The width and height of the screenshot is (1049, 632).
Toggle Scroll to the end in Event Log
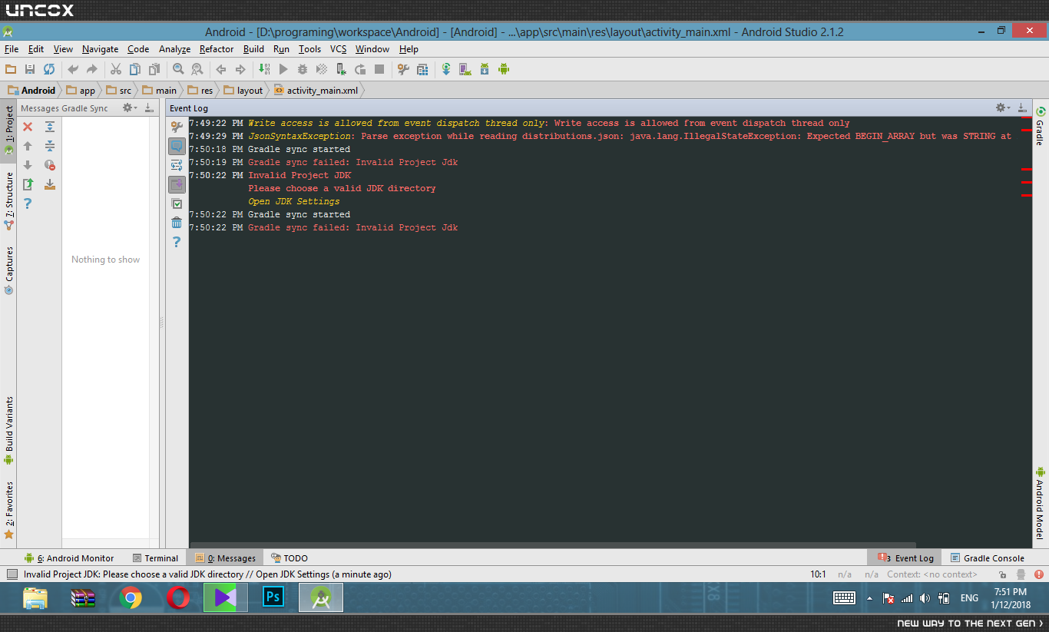[x=177, y=184]
